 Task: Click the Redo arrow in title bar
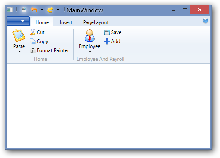50,10
